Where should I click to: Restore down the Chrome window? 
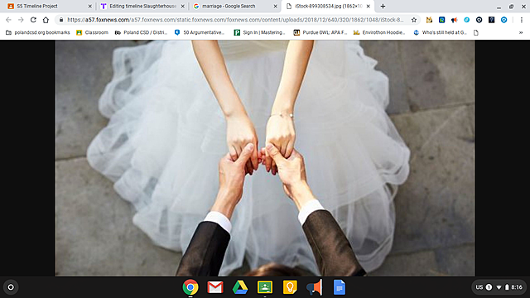pos(512,7)
